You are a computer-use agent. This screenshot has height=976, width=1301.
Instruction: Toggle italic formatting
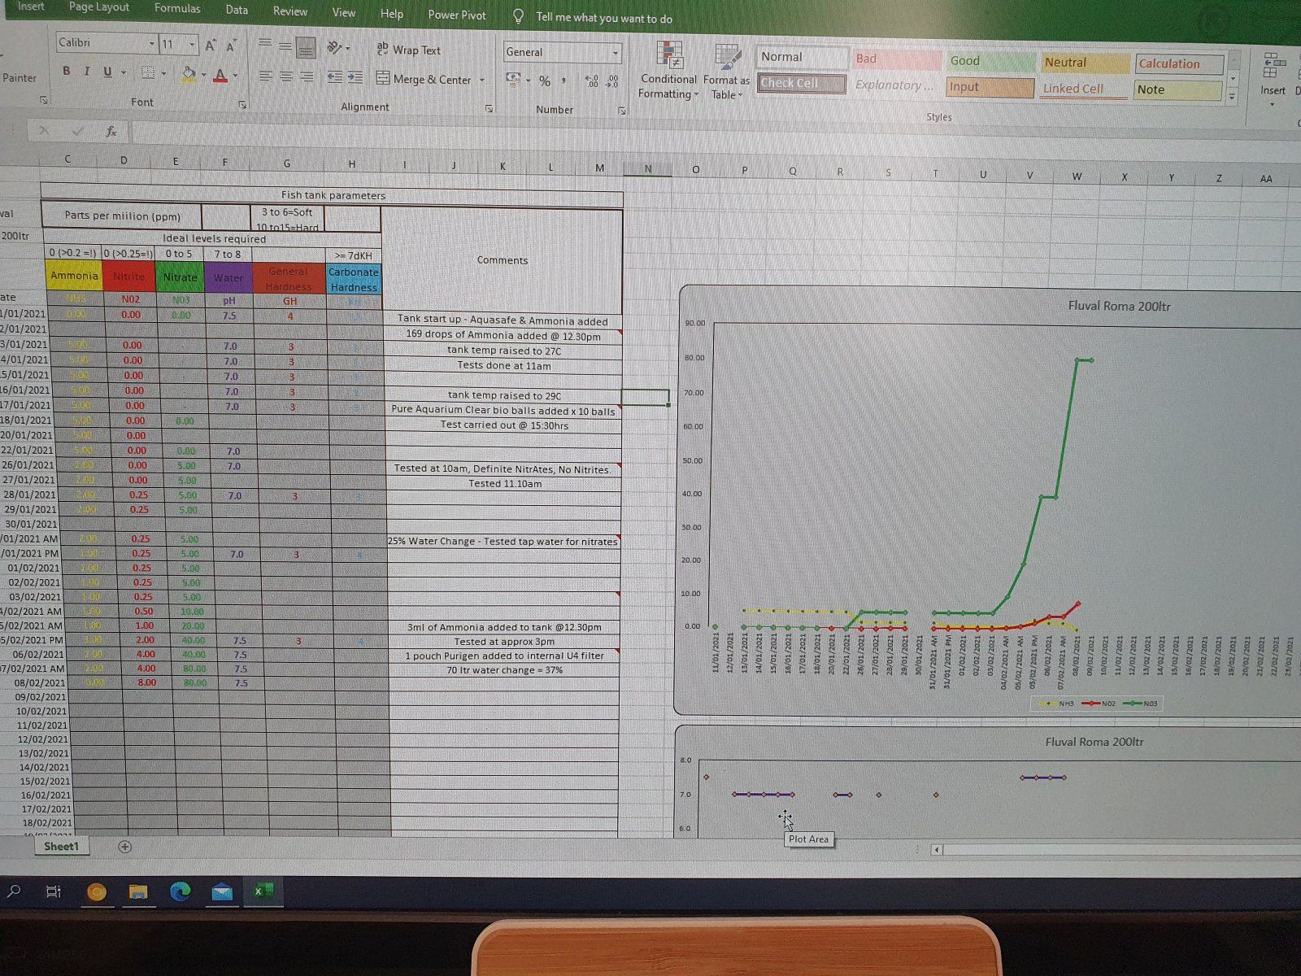86,71
